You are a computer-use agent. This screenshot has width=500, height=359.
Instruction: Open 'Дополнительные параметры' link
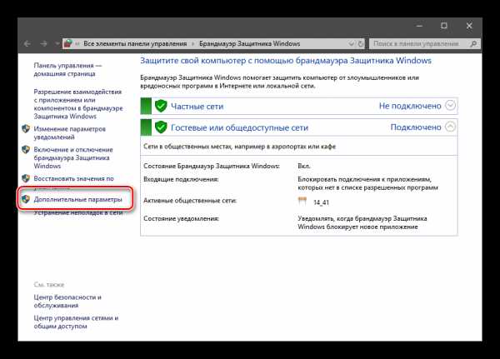click(77, 199)
